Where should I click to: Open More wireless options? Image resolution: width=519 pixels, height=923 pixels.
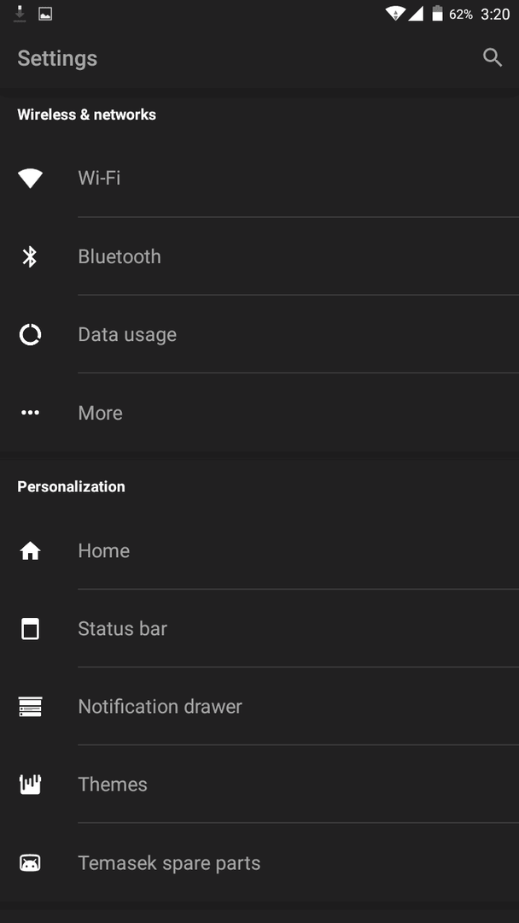coord(259,413)
